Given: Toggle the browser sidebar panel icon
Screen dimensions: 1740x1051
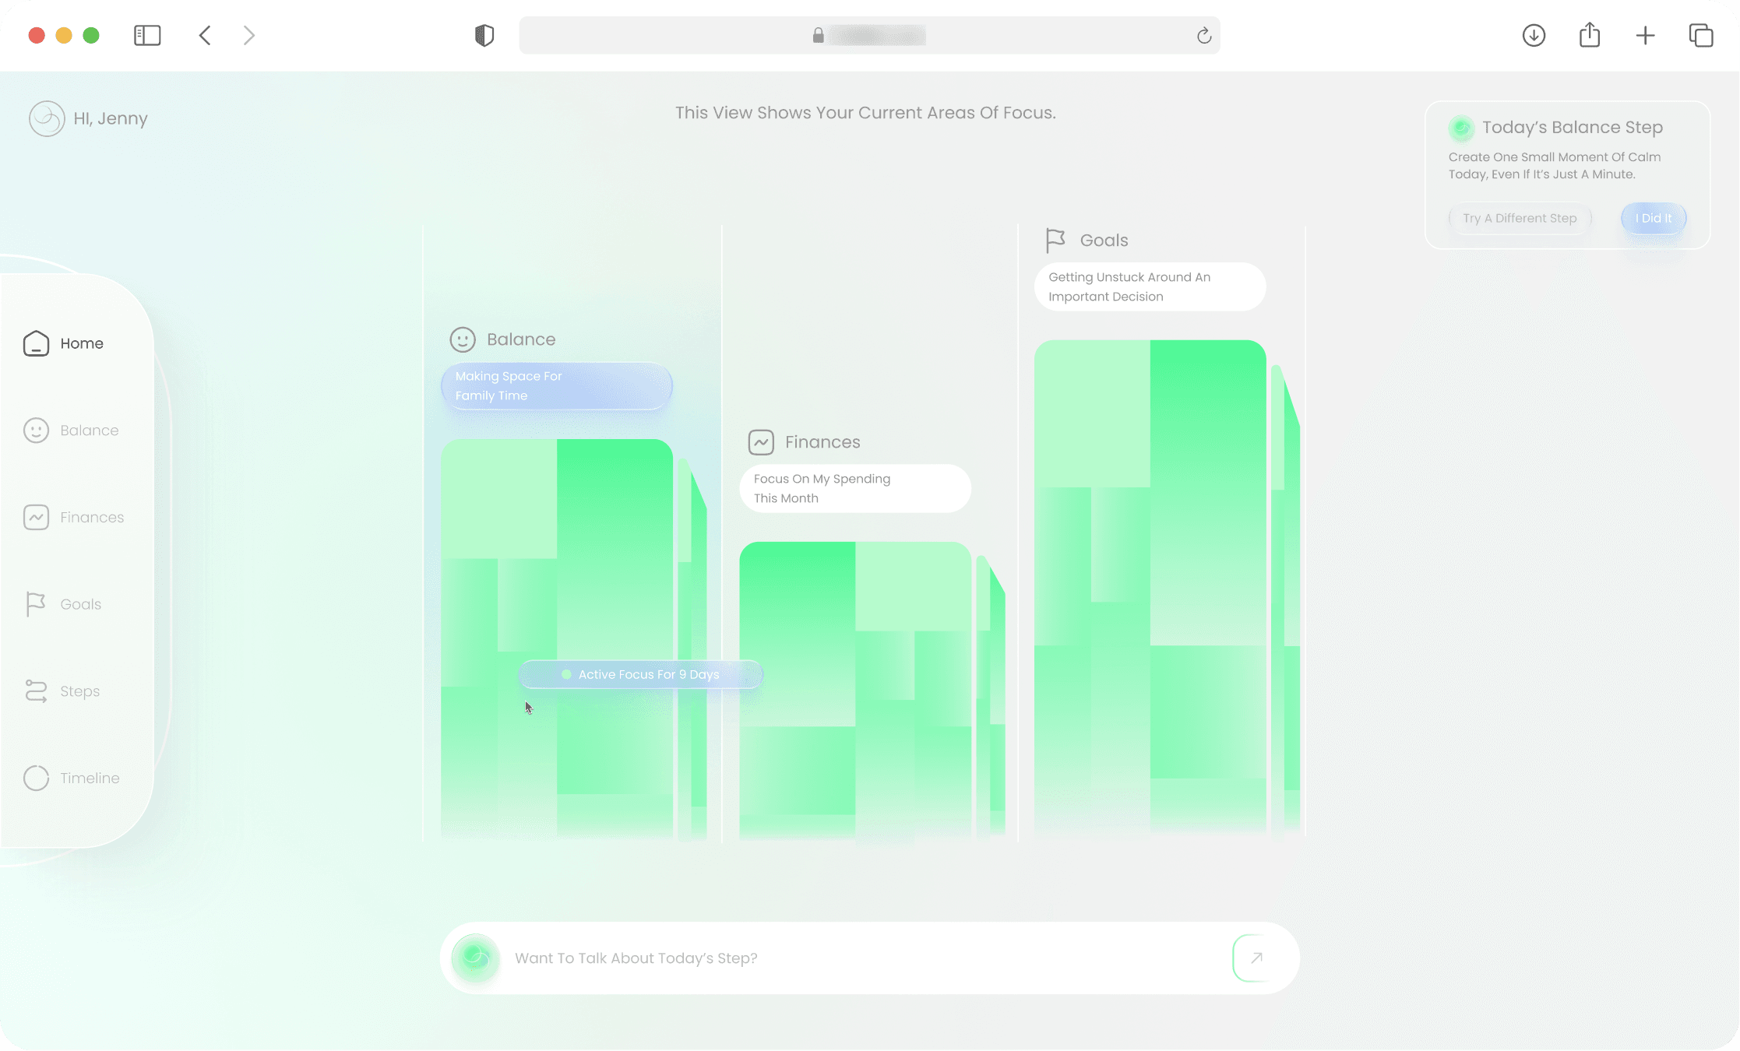Looking at the screenshot, I should [147, 36].
